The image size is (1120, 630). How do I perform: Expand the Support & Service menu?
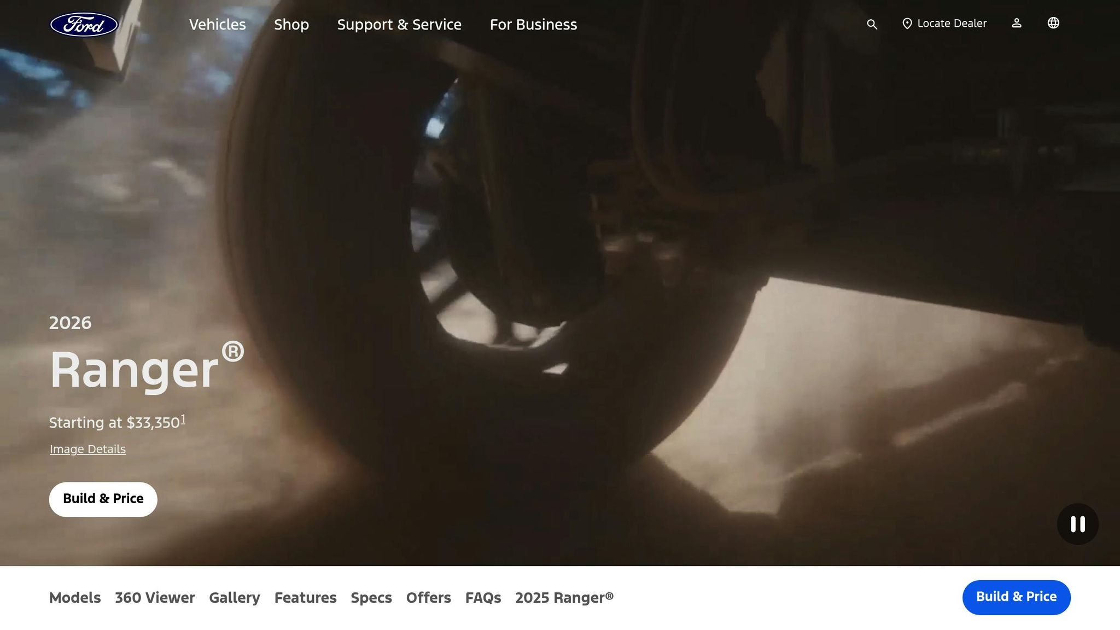(x=399, y=25)
